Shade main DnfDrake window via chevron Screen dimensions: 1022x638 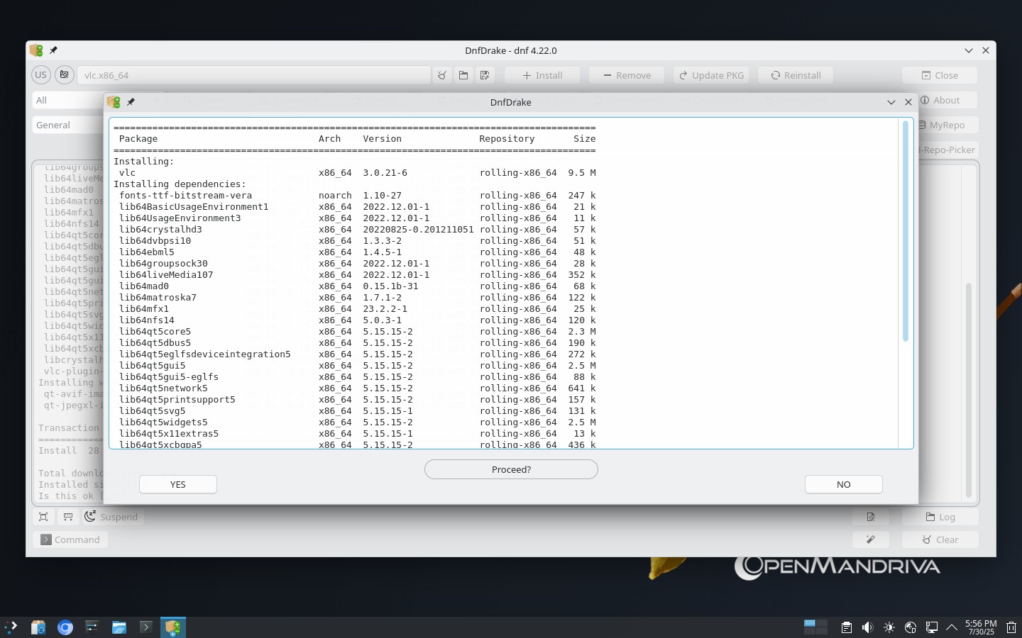click(x=969, y=50)
